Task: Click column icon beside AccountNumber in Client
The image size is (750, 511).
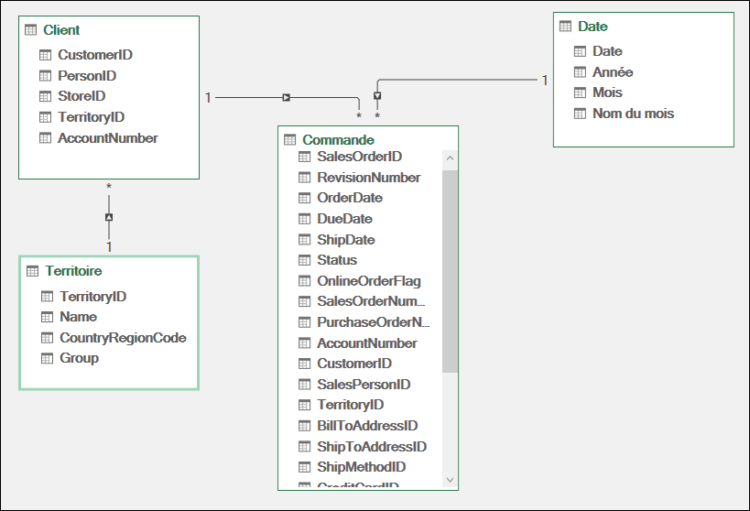Action: click(45, 139)
